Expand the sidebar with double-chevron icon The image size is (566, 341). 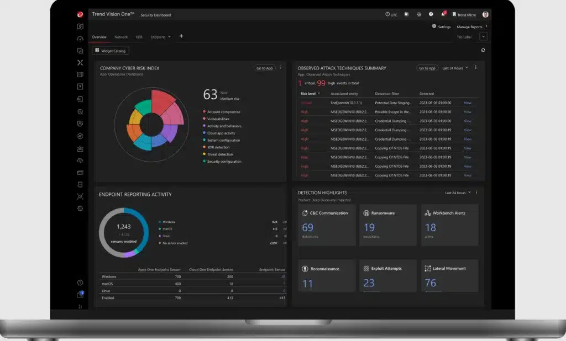pos(80,306)
